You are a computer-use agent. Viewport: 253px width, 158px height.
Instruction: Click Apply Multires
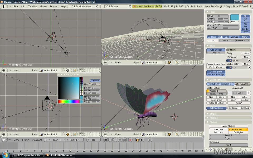pos(228,126)
